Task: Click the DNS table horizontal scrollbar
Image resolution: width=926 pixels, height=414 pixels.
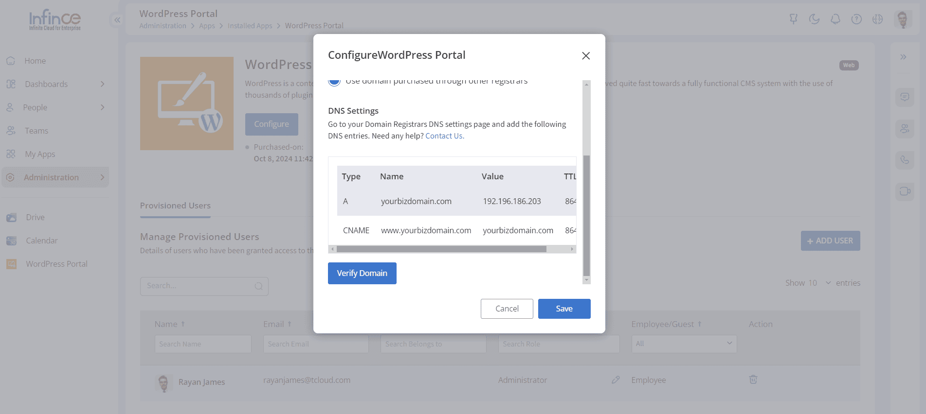Action: point(441,249)
